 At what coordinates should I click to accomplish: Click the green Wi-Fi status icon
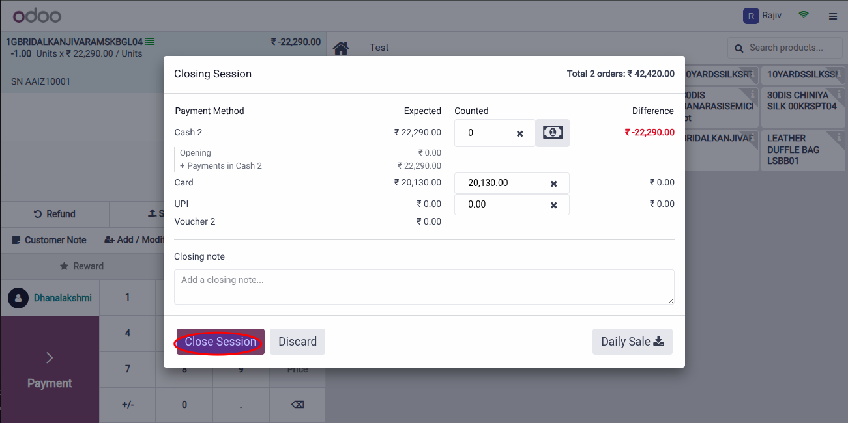(x=804, y=15)
